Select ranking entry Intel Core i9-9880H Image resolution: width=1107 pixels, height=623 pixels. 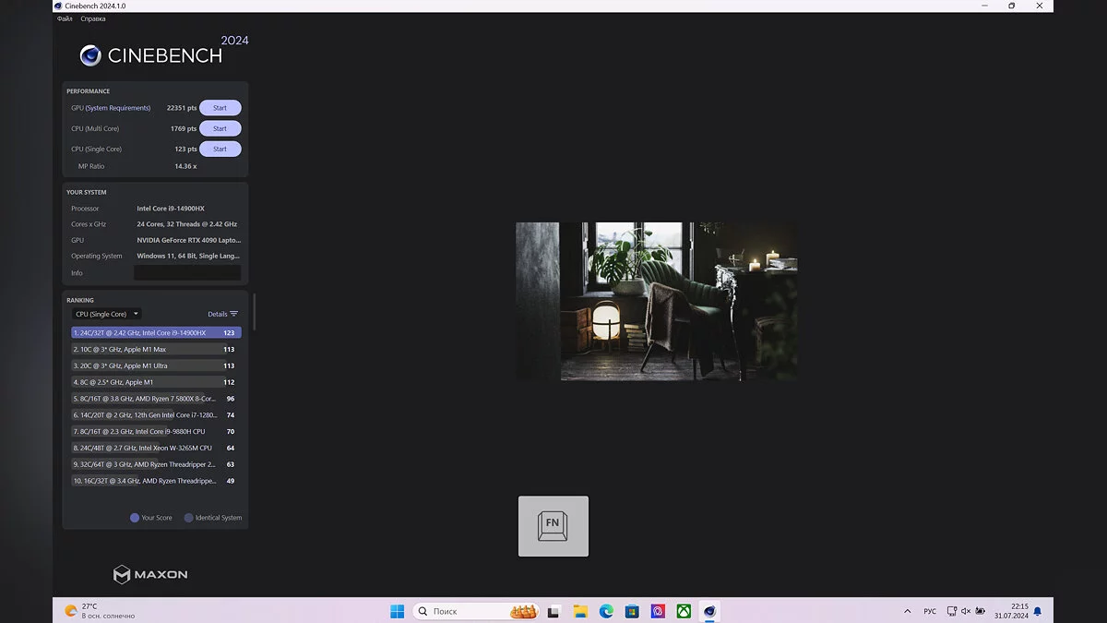click(156, 431)
